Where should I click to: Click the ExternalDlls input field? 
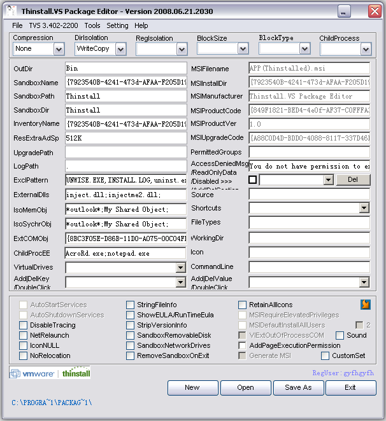[x=126, y=195]
